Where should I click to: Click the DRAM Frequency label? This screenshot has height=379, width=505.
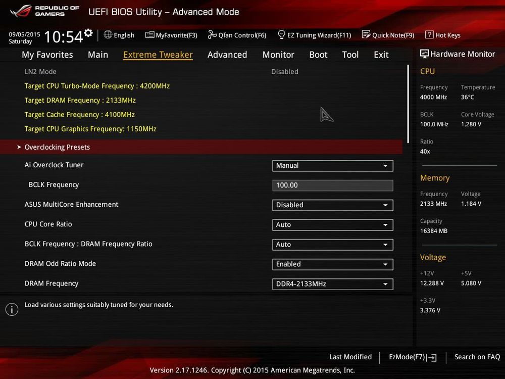point(52,283)
